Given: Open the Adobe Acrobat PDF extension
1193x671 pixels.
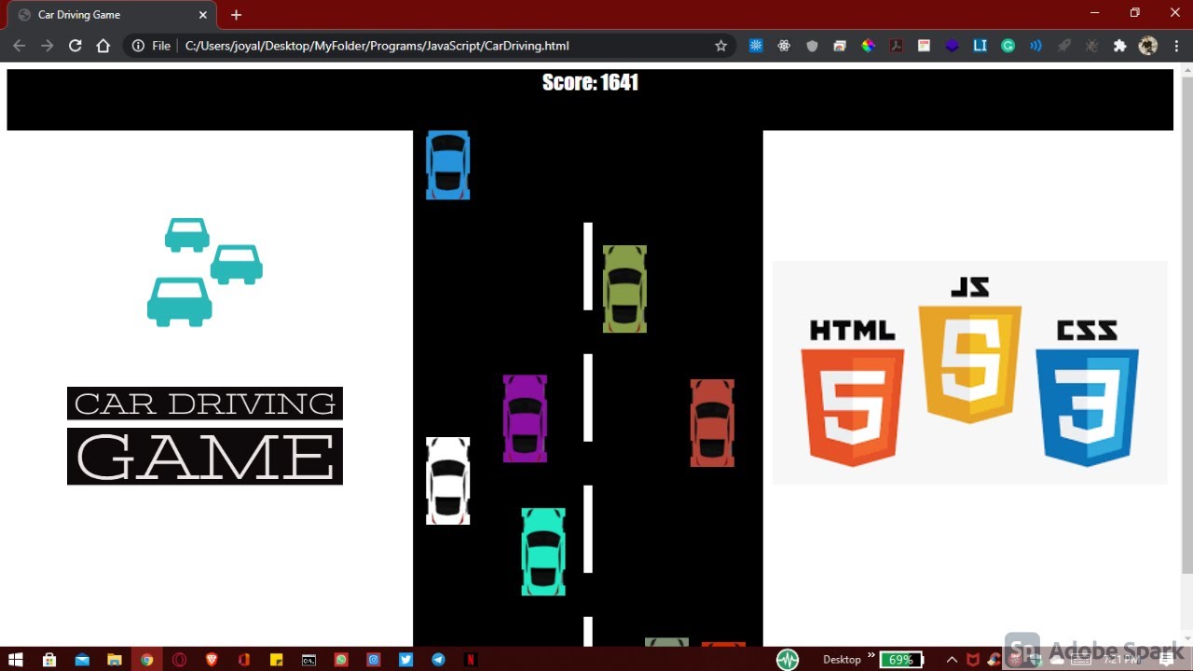Looking at the screenshot, I should pos(896,46).
